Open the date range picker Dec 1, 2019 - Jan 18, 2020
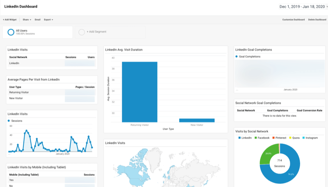The image size is (328, 187). point(303,7)
